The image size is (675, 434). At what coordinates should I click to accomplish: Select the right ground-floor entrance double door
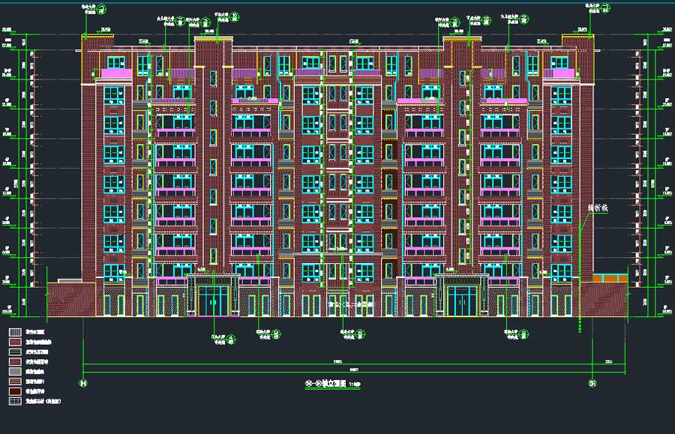pyautogui.click(x=461, y=301)
